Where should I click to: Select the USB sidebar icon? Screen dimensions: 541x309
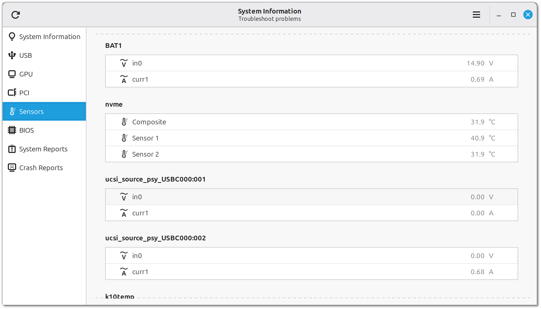pyautogui.click(x=12, y=55)
